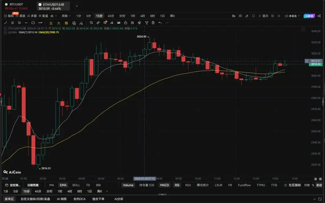Open the more drawing tools (three dots) icon

[x=40, y=23]
